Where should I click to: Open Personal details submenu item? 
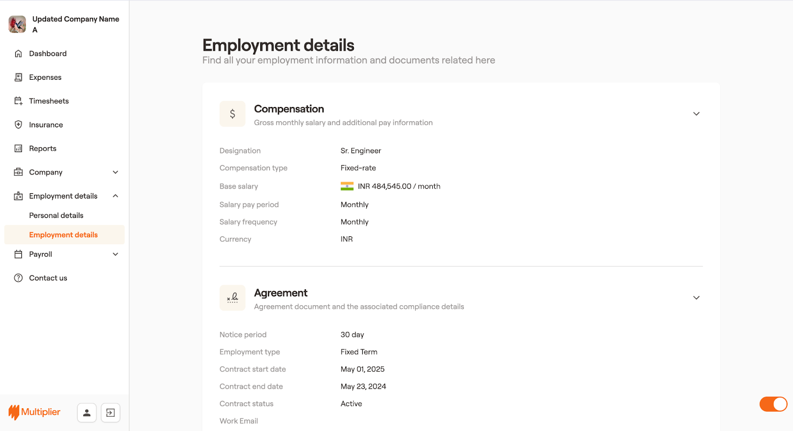[x=56, y=215]
